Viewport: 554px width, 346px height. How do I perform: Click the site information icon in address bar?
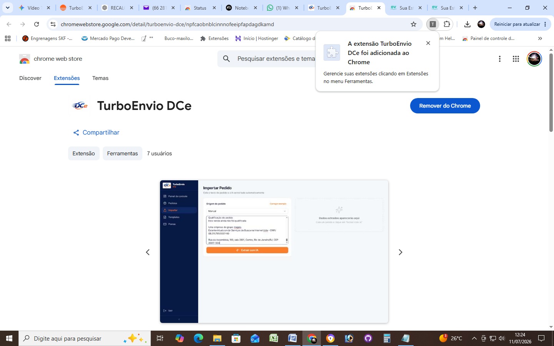click(x=53, y=24)
